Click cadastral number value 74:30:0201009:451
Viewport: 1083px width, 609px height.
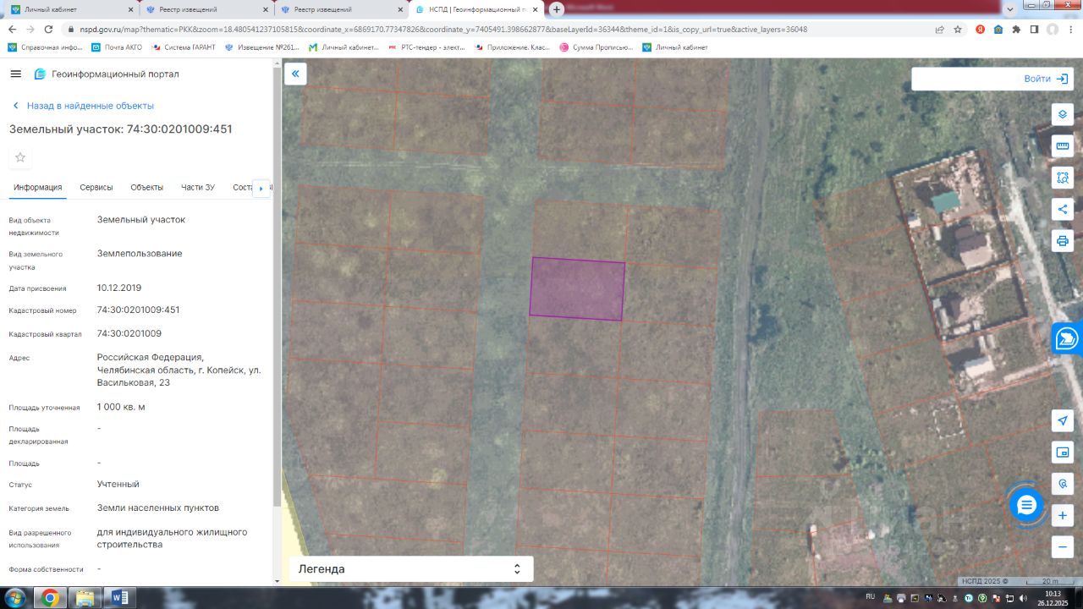[139, 310]
